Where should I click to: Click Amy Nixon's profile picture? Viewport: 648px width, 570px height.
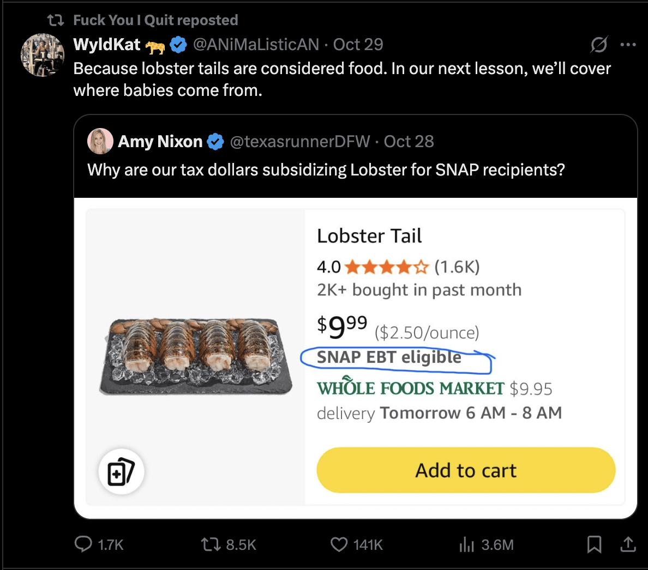[x=100, y=142]
